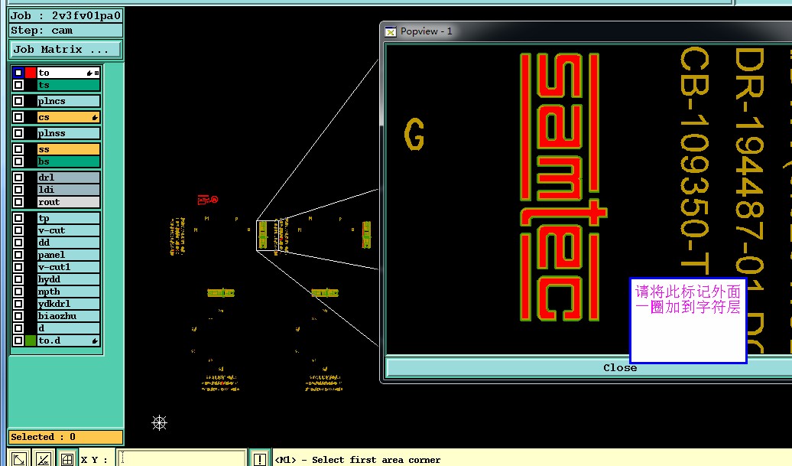Image resolution: width=792 pixels, height=466 pixels.
Task: Select layer name 'ss'
Action: click(68, 150)
